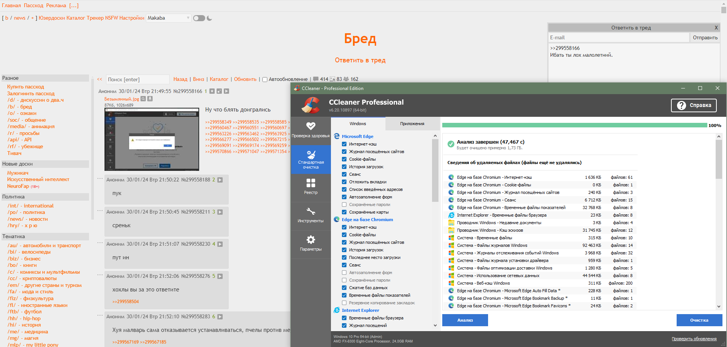Viewport: 727px width, 347px height.
Task: Click the arrow icon on post 299558230
Action: pyautogui.click(x=220, y=244)
